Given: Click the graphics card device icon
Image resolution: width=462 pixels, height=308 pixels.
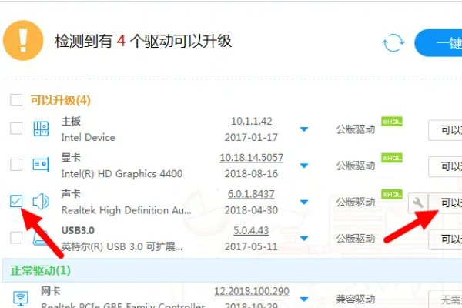Looking at the screenshot, I should [x=41, y=165].
